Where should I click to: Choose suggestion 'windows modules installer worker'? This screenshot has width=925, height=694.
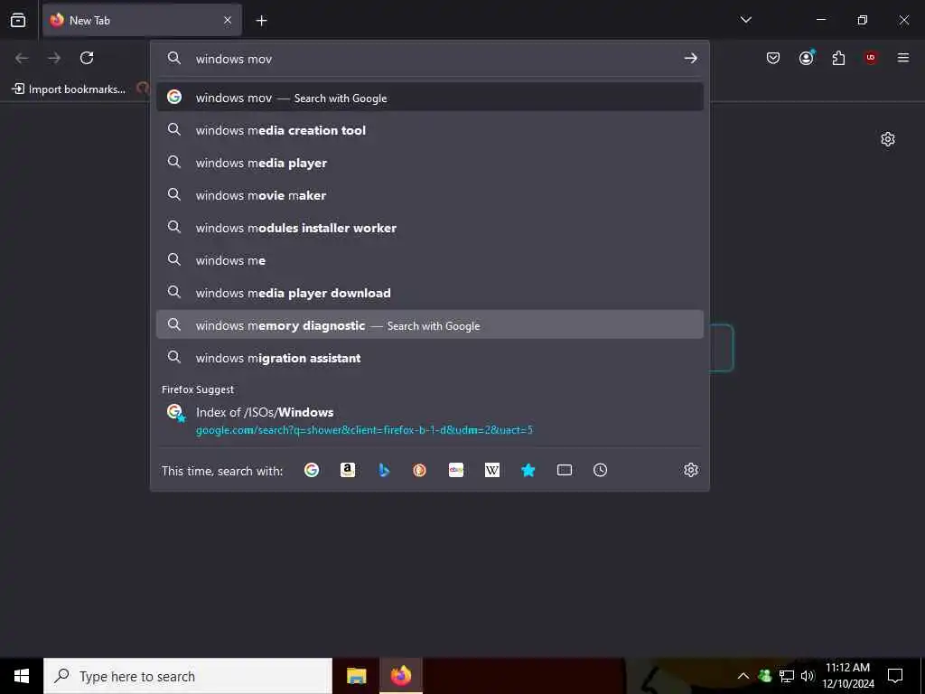[429, 227]
